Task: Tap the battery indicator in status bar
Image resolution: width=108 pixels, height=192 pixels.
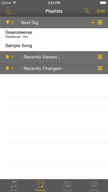Action: 103,3
